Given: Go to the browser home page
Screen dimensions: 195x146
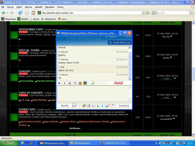Looking at the screenshot, I should click(33, 13).
